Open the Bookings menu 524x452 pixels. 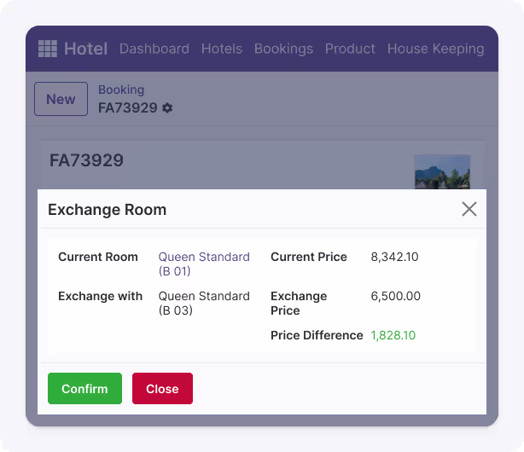click(283, 49)
